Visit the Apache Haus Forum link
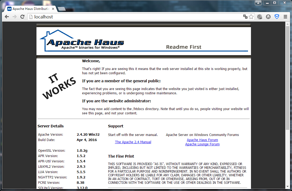 (202, 140)
